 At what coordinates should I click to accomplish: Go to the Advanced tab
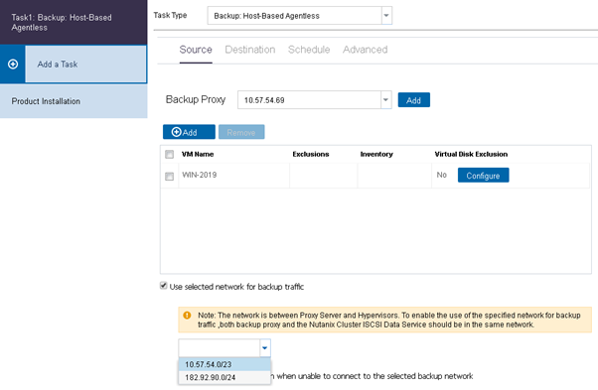click(365, 50)
